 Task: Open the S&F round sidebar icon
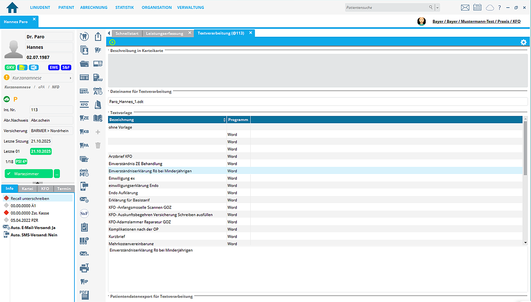pyautogui.click(x=84, y=213)
